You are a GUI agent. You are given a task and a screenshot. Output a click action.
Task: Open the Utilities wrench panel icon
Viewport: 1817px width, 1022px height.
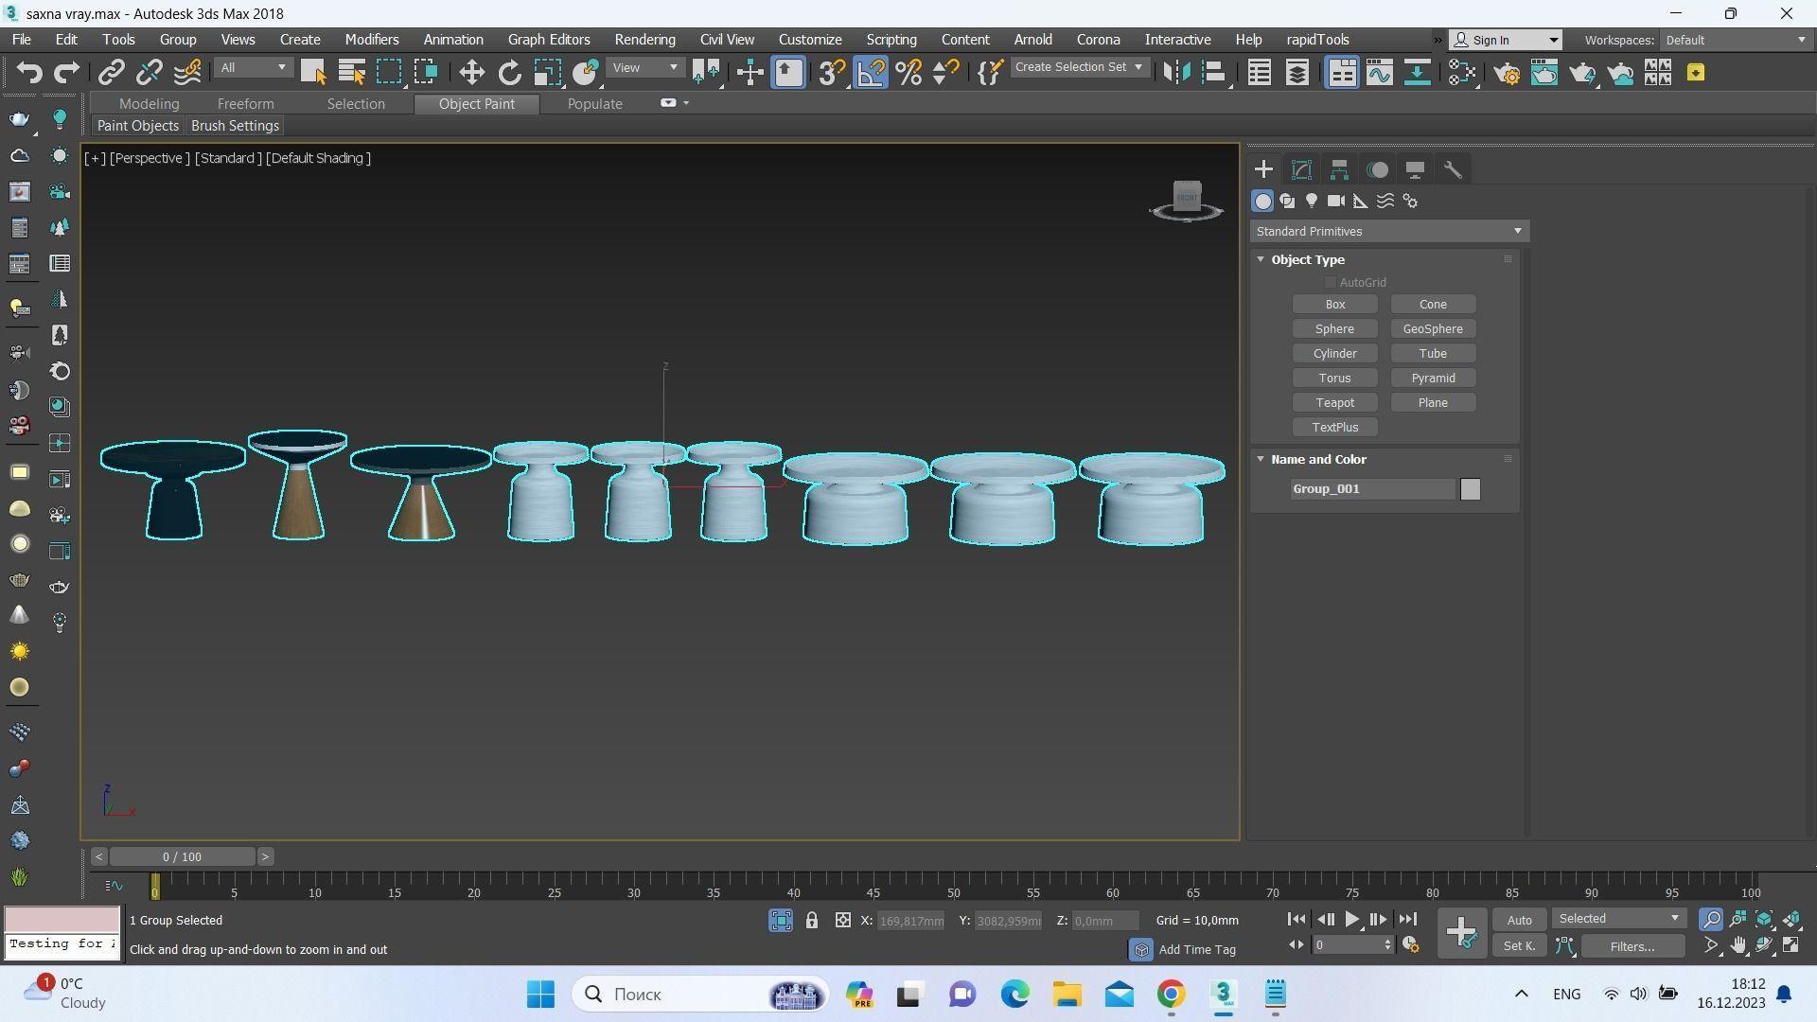pos(1453,170)
